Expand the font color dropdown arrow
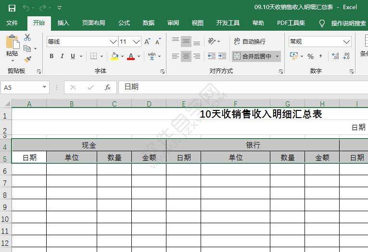 pos(139,56)
